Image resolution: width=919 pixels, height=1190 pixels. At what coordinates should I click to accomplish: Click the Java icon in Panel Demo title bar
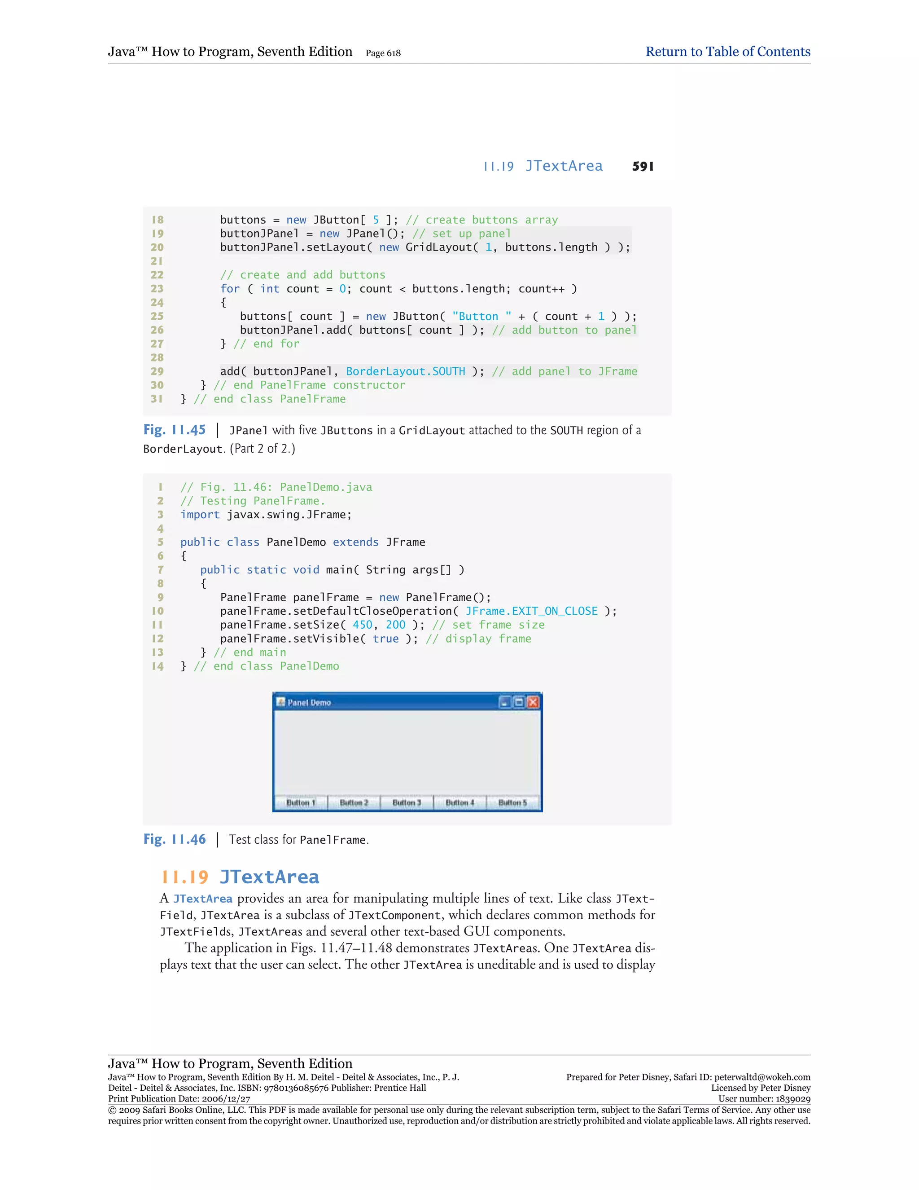(x=281, y=702)
